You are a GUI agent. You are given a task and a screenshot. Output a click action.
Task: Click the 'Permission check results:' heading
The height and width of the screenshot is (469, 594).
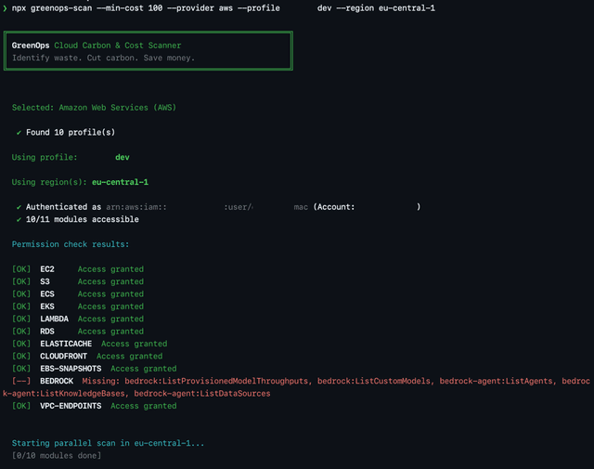click(x=71, y=244)
